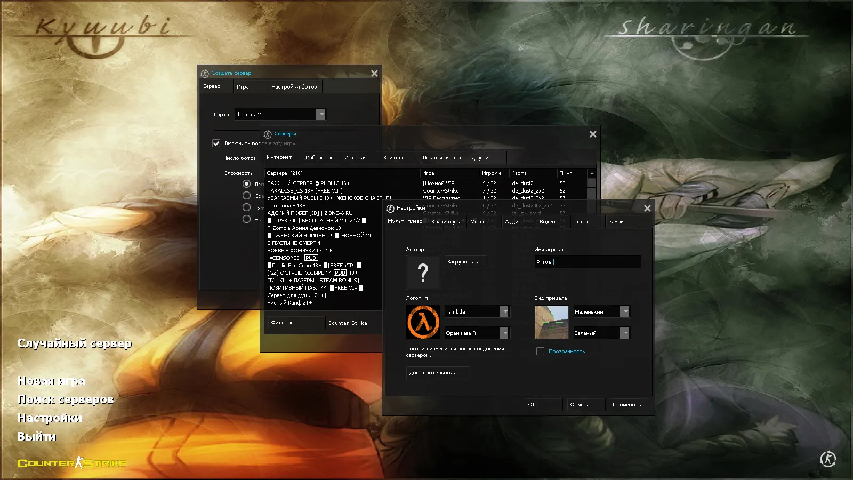The height and width of the screenshot is (480, 853).
Task: Select the first difficulty radio button
Action: [x=246, y=184]
